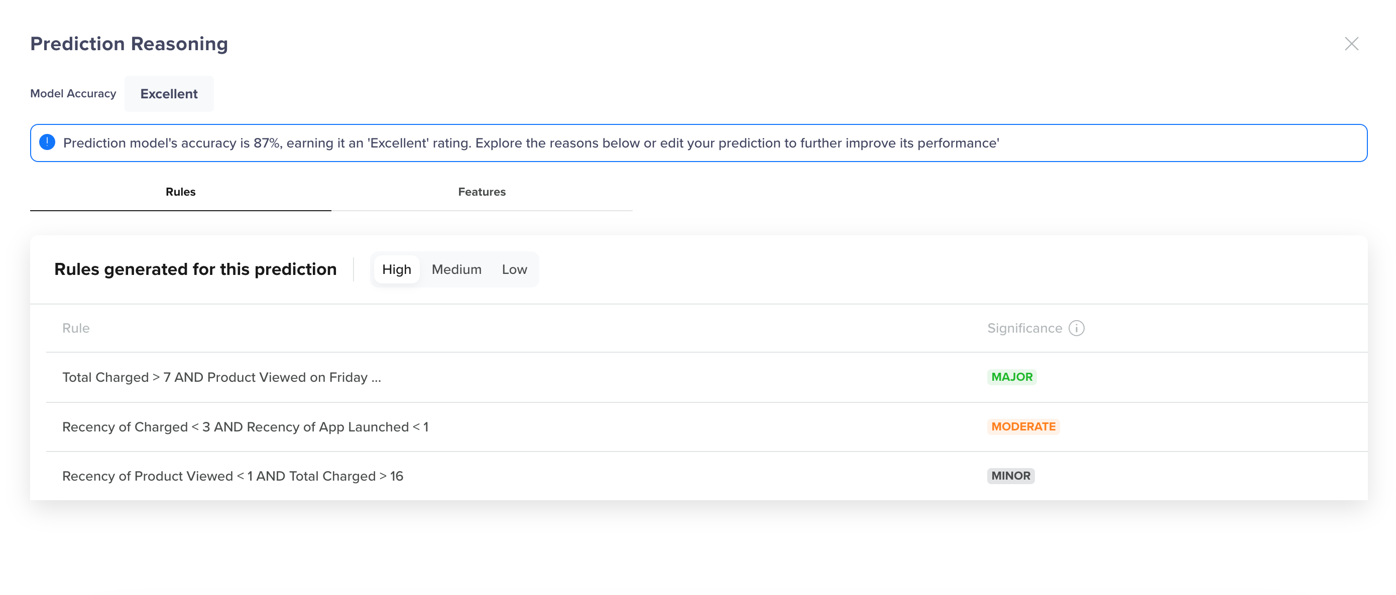Click the Significance info icon
1396x595 pixels.
[x=1076, y=328]
